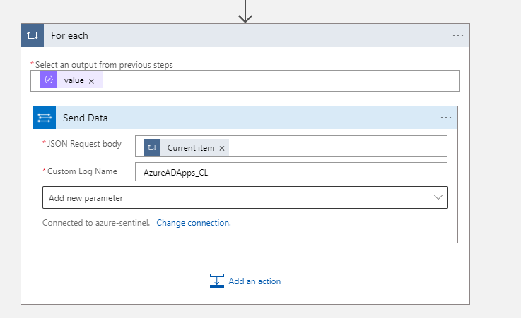Click the Send Data connector icon
Screen dimensions: 521x318
pos(45,118)
